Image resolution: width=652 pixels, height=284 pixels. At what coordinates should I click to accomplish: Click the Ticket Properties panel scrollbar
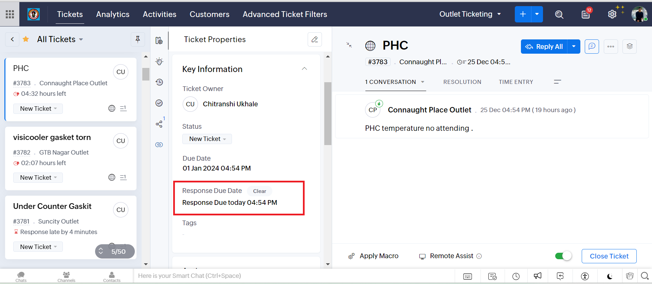coord(328,114)
